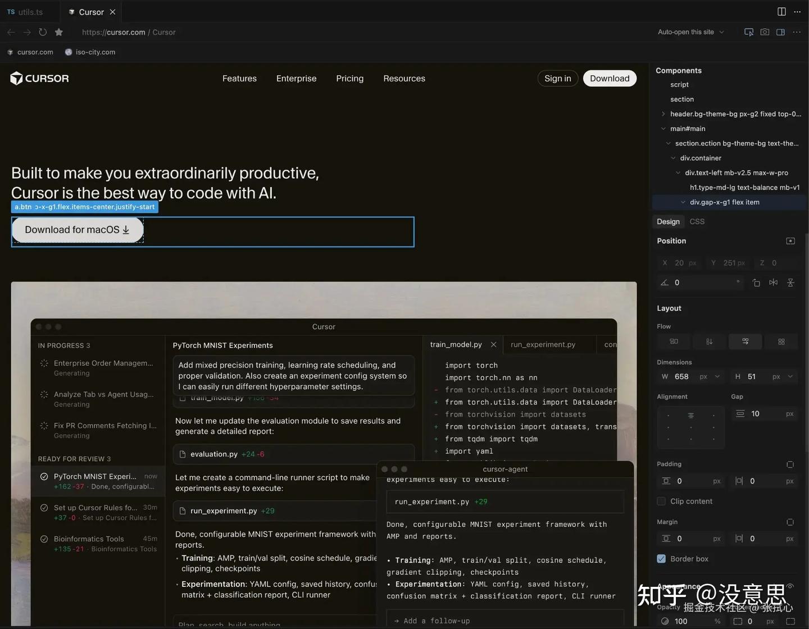Click the Download for macOS button
The image size is (809, 629).
point(78,230)
